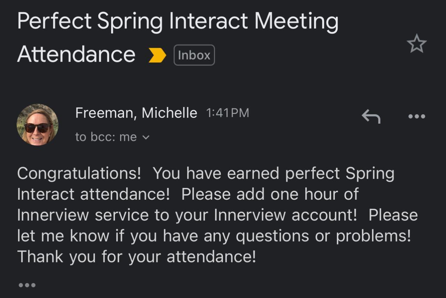Click "questions or problems!" in the message

(323, 236)
